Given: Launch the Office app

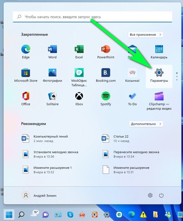Looking at the screenshot, I should click(26, 99).
